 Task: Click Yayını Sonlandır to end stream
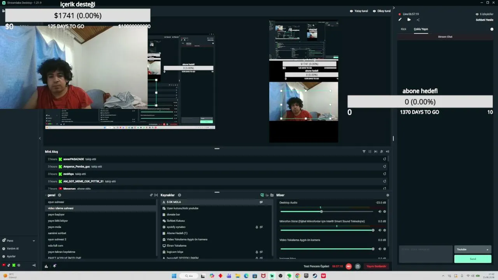tap(376, 266)
